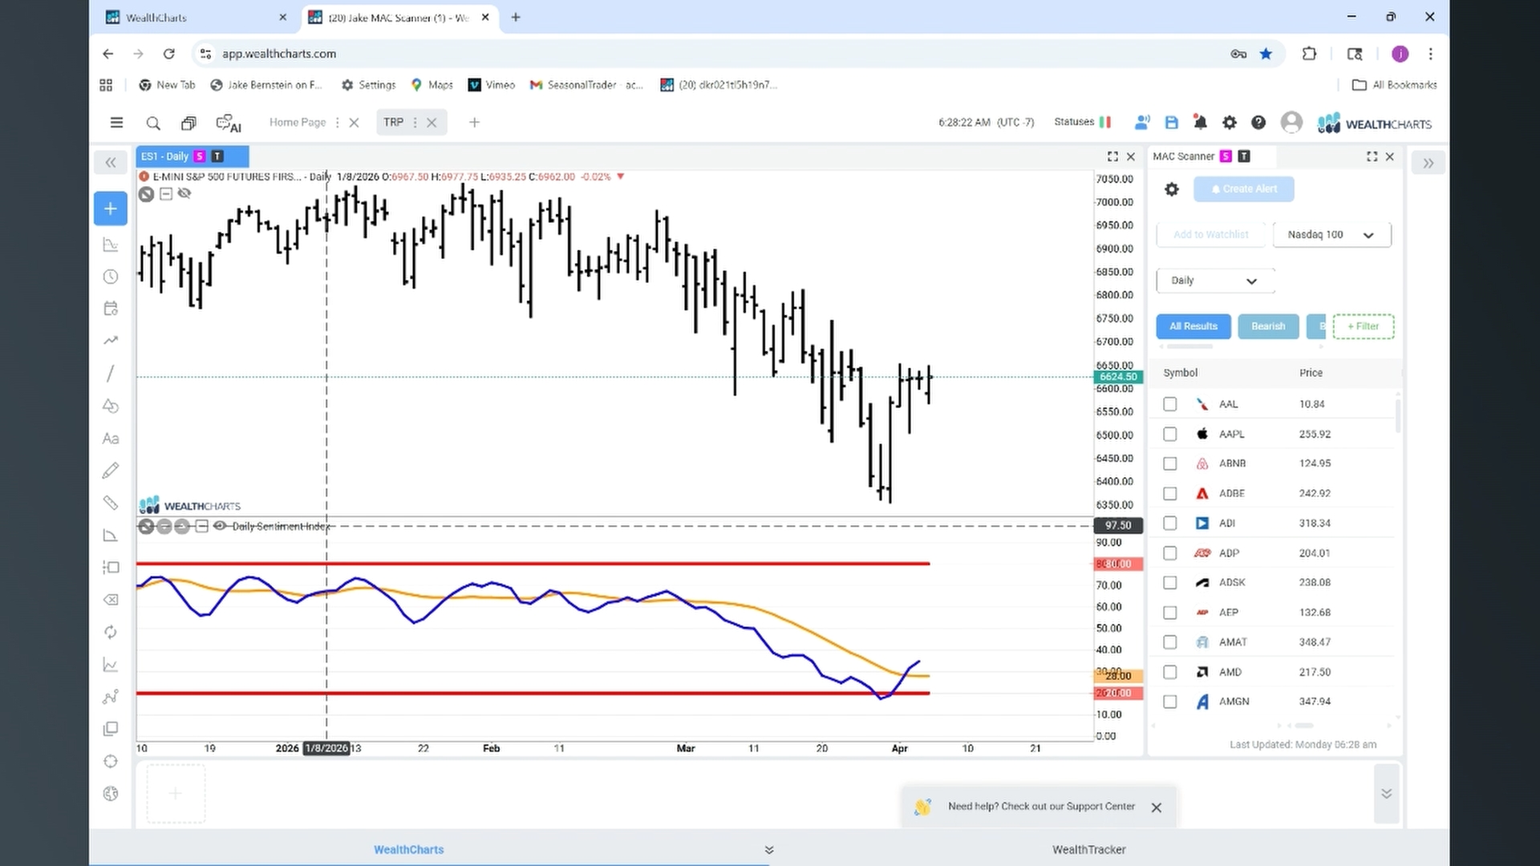
Task: Open MAC Scanner settings gear
Action: 1172,189
